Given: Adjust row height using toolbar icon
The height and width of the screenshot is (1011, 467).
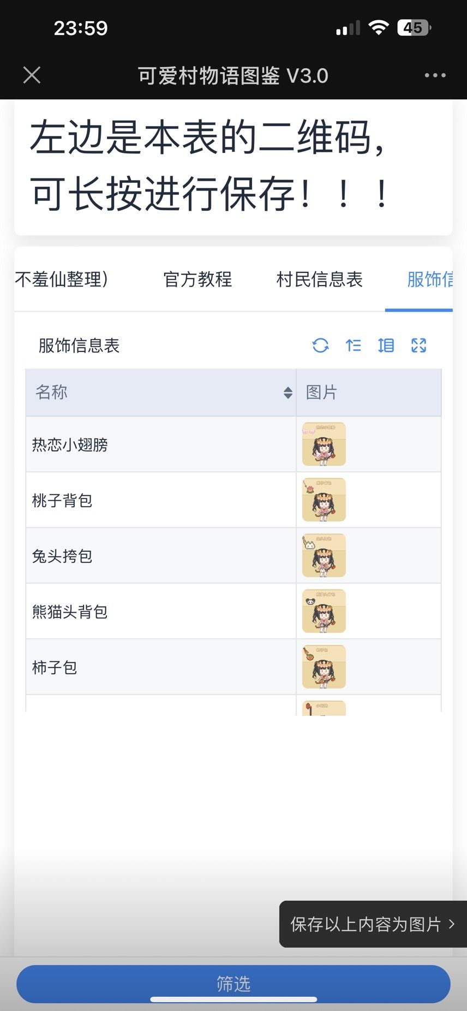Looking at the screenshot, I should tap(386, 346).
